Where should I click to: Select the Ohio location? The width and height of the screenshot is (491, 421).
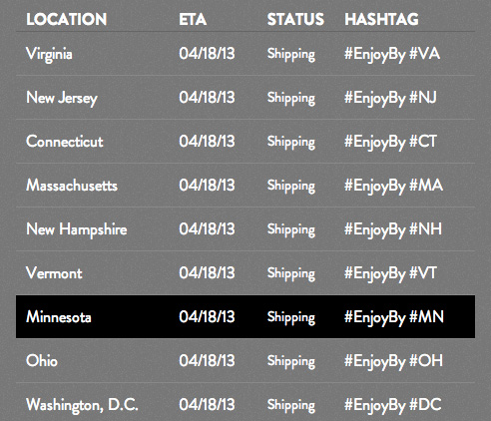(x=42, y=361)
